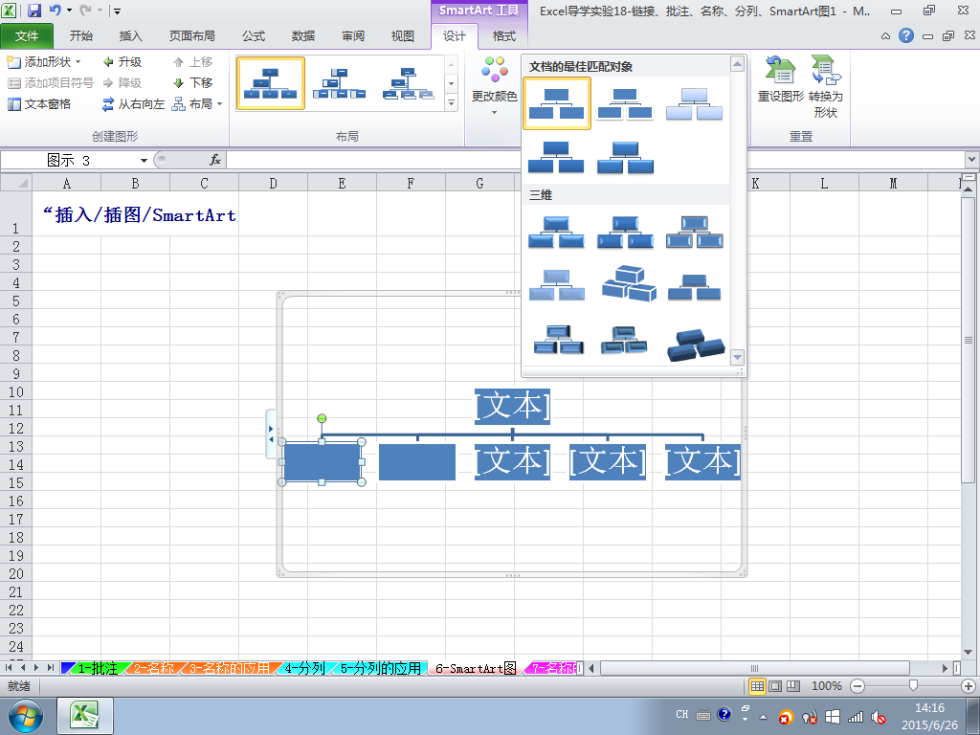This screenshot has width=980, height=735.
Task: Select column B header
Action: click(135, 183)
